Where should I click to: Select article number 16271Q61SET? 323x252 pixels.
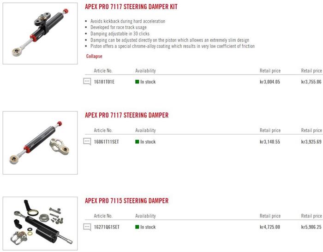coord(107,227)
